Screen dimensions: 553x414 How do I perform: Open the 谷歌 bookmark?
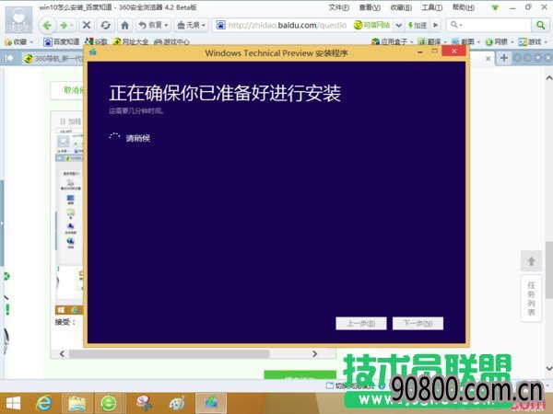96,42
